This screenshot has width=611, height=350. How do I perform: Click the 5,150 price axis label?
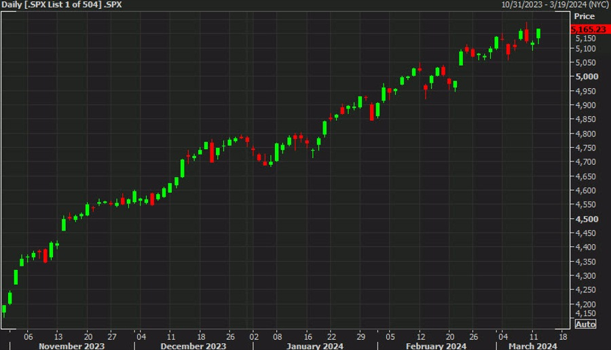586,38
